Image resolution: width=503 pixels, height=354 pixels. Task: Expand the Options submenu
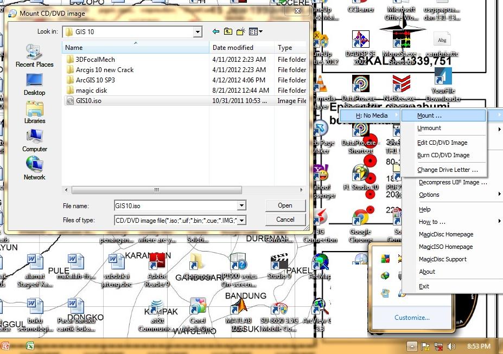(453, 195)
